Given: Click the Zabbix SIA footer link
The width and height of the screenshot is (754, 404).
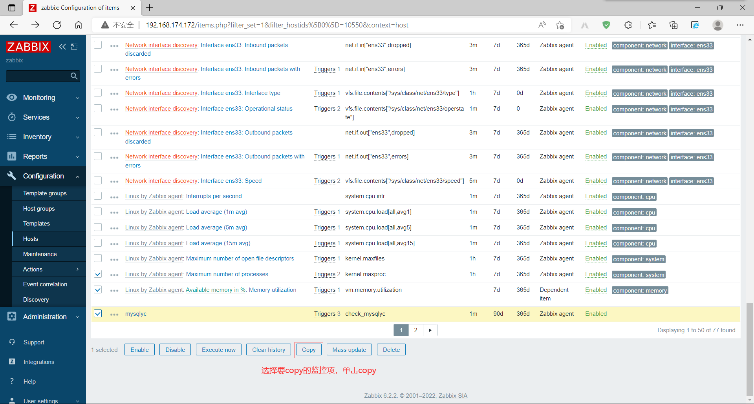Looking at the screenshot, I should click(x=453, y=395).
